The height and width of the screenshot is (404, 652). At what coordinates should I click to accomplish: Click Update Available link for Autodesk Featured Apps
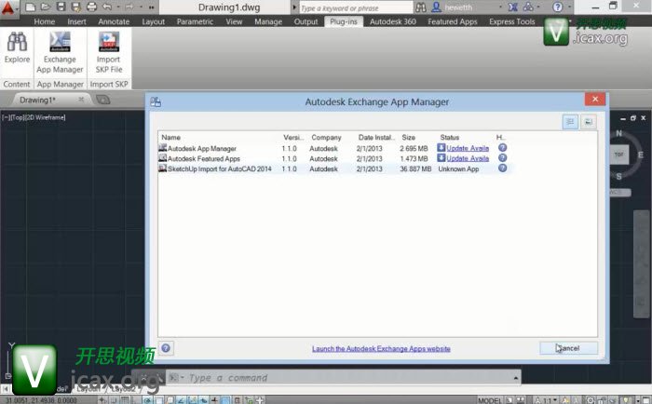pyautogui.click(x=468, y=158)
